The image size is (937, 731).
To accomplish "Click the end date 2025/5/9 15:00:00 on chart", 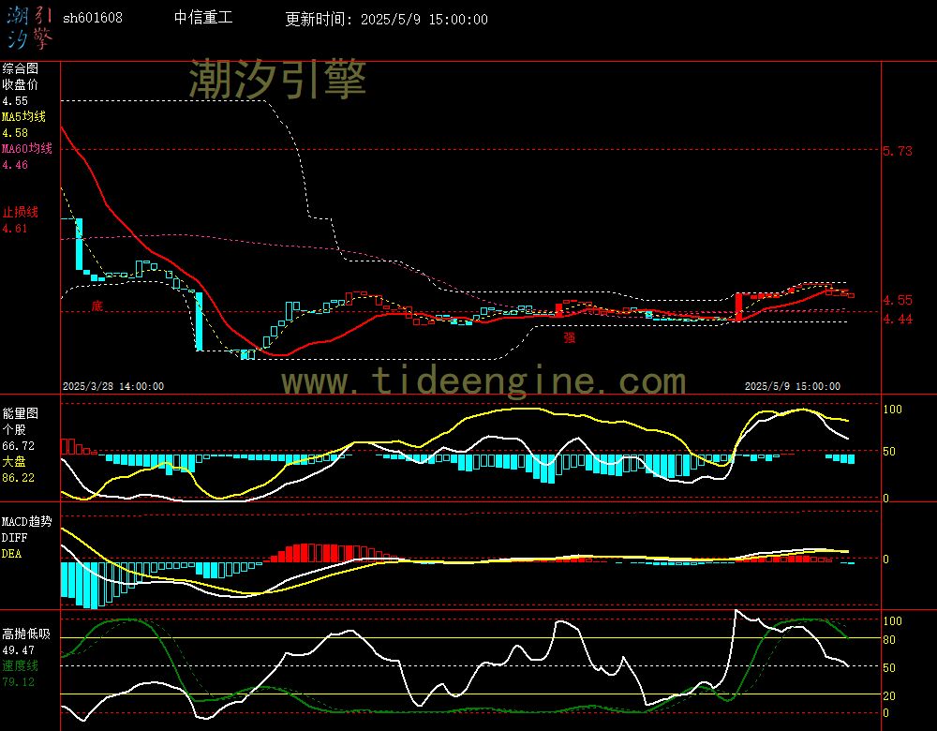I will coord(793,386).
